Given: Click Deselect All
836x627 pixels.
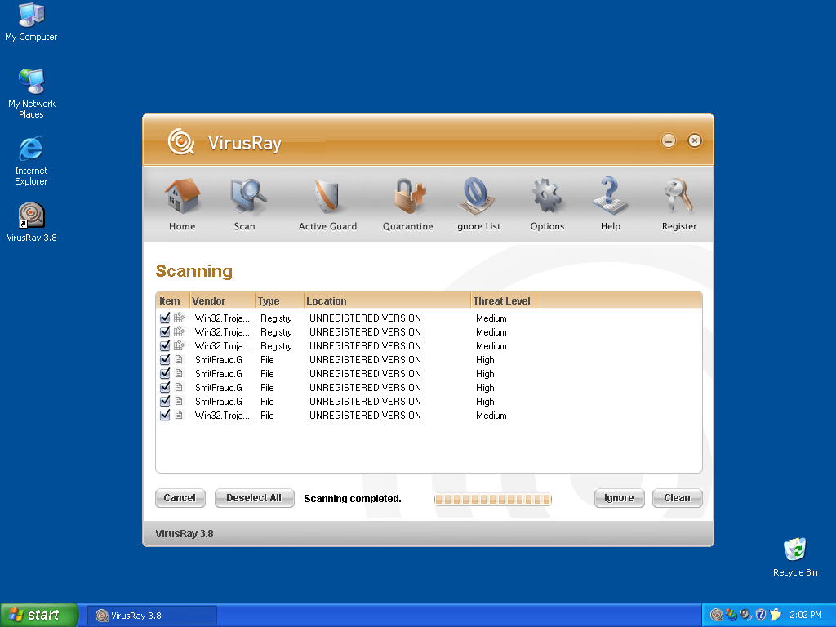Looking at the screenshot, I should (x=254, y=497).
